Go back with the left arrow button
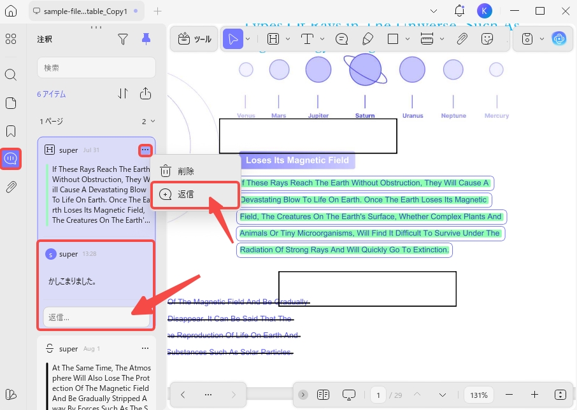 183,395
